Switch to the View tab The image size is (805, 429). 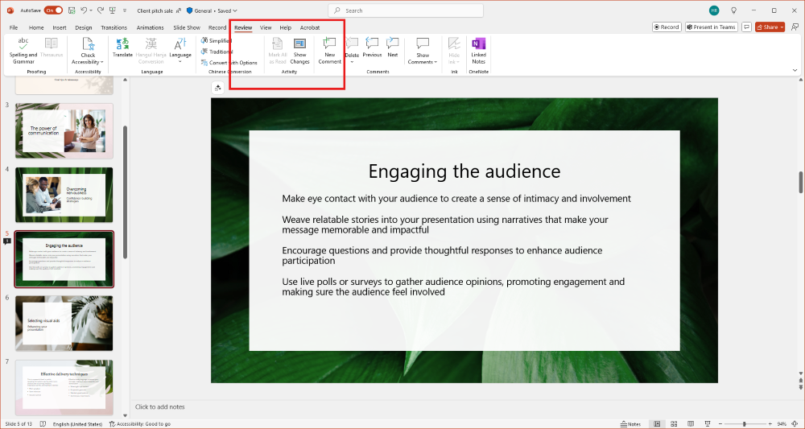tap(266, 27)
